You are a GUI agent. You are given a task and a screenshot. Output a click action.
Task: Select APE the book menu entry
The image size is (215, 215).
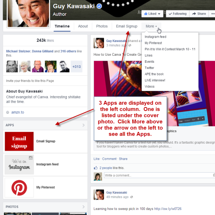click(x=154, y=74)
